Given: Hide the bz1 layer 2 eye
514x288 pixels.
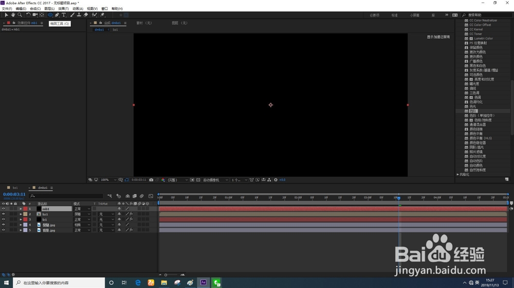Looking at the screenshot, I should click(x=3, y=214).
